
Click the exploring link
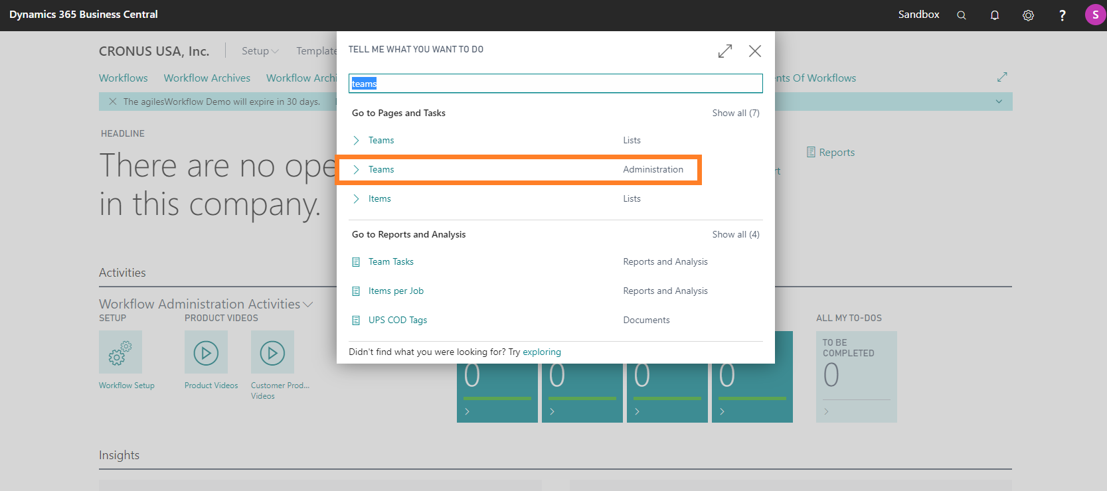pyautogui.click(x=542, y=352)
